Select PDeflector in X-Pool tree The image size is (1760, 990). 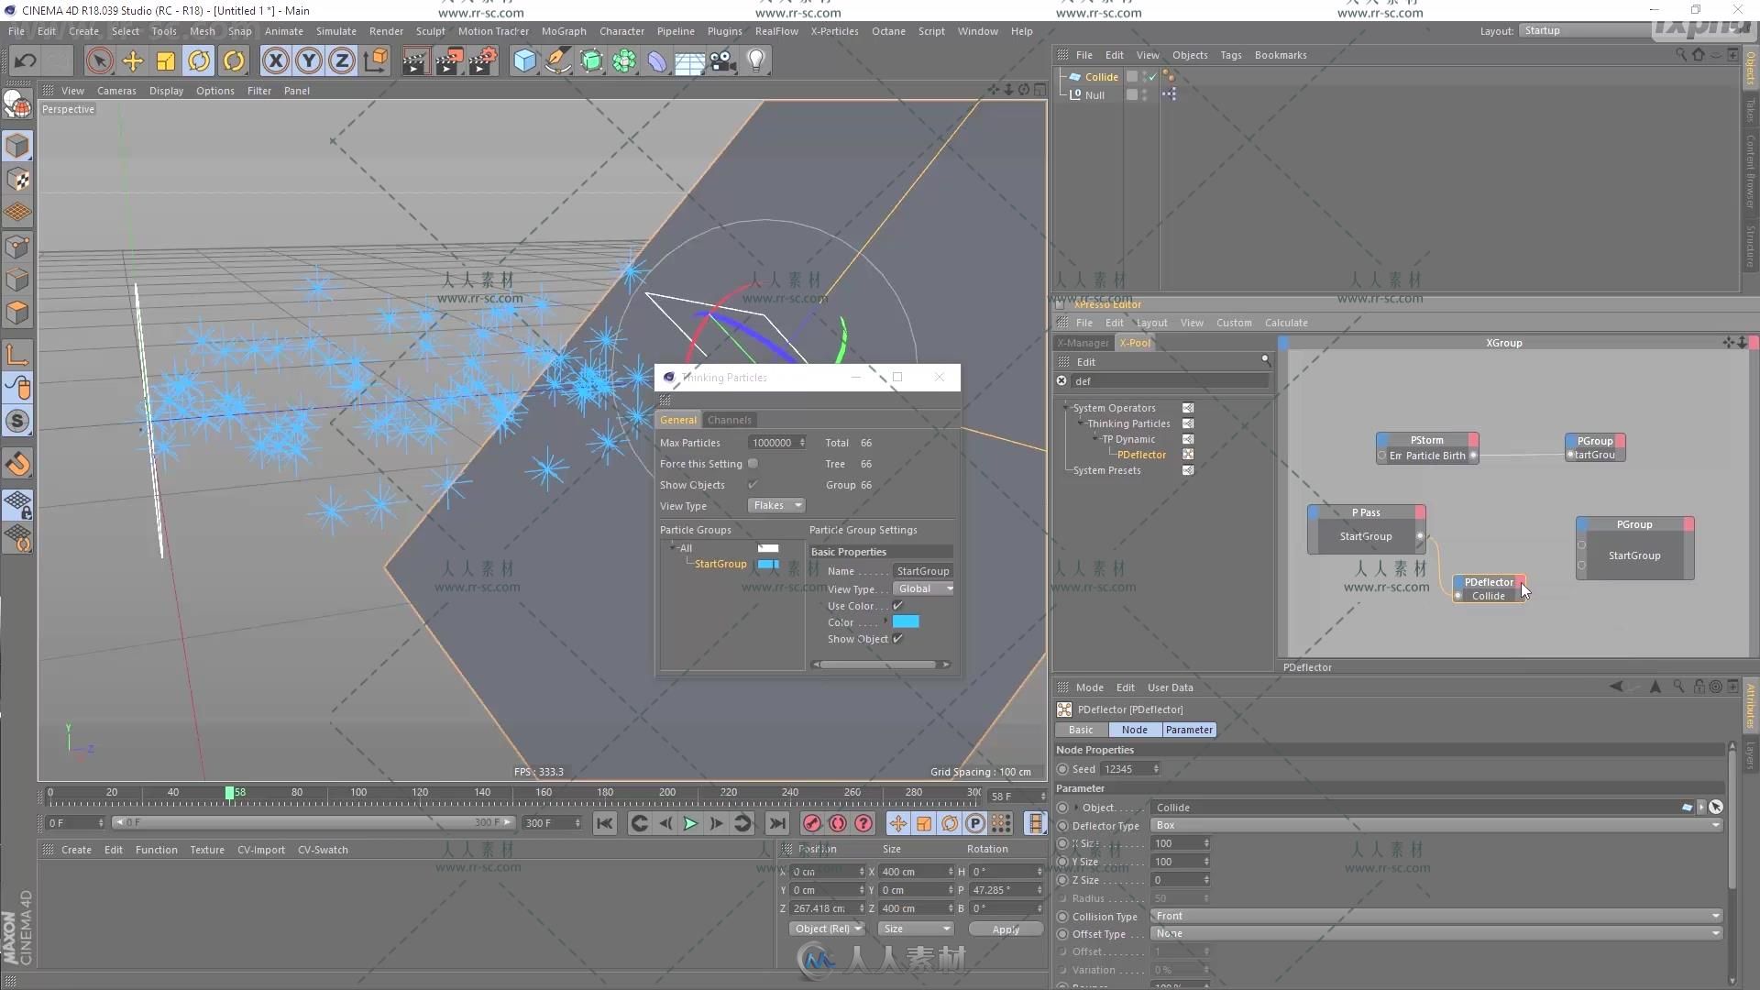tap(1141, 455)
